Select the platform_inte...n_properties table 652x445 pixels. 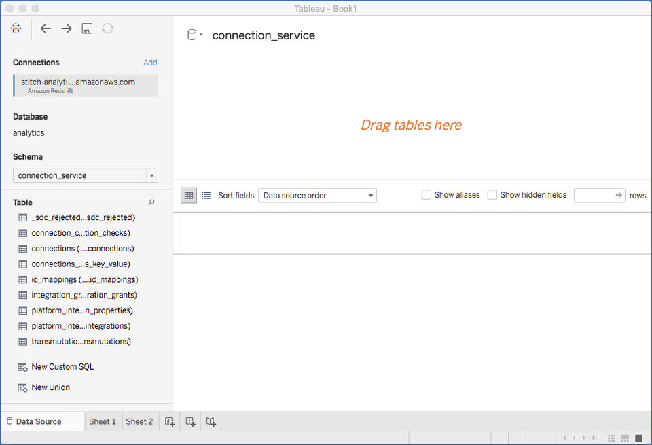point(82,310)
